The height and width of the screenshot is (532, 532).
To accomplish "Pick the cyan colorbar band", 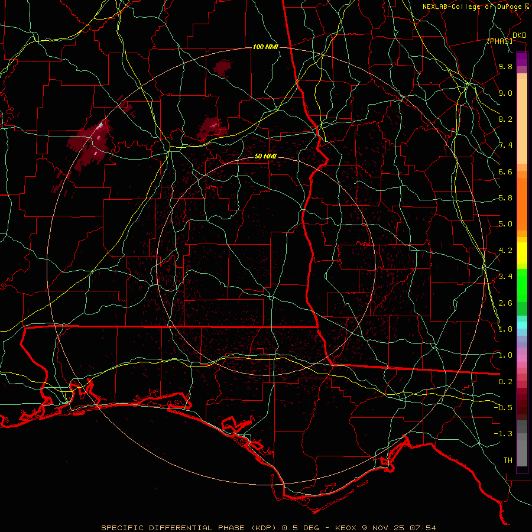I will 522,325.
